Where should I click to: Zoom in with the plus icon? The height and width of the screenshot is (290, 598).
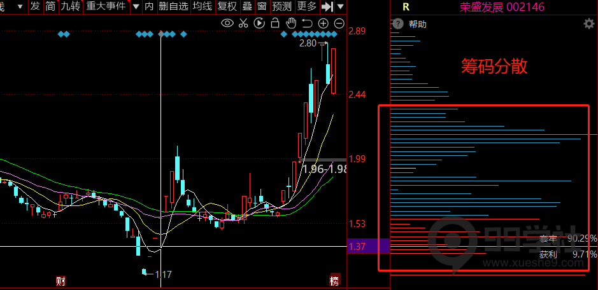click(324, 23)
